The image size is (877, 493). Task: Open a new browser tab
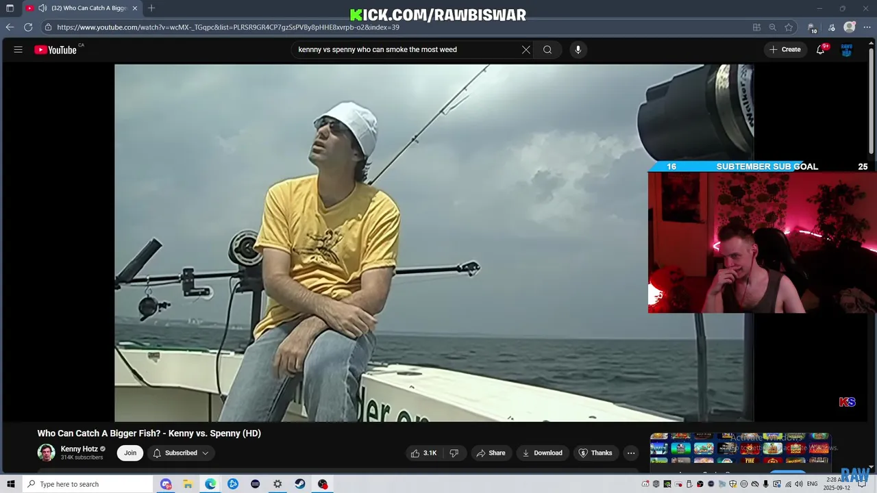(x=151, y=8)
